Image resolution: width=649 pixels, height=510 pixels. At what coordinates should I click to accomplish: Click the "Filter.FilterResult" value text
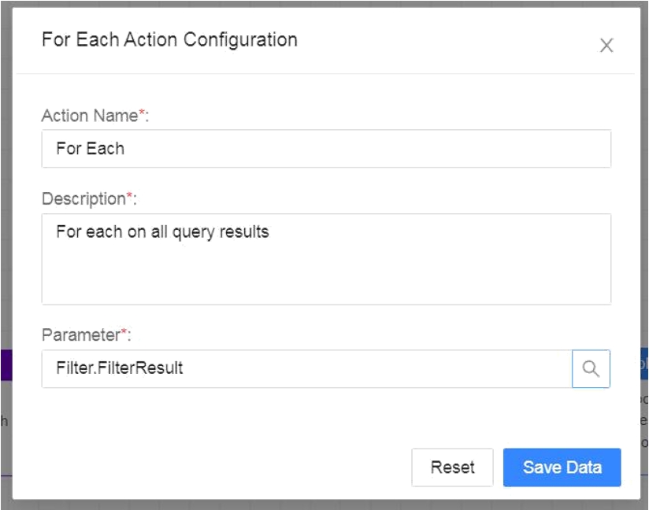(120, 368)
